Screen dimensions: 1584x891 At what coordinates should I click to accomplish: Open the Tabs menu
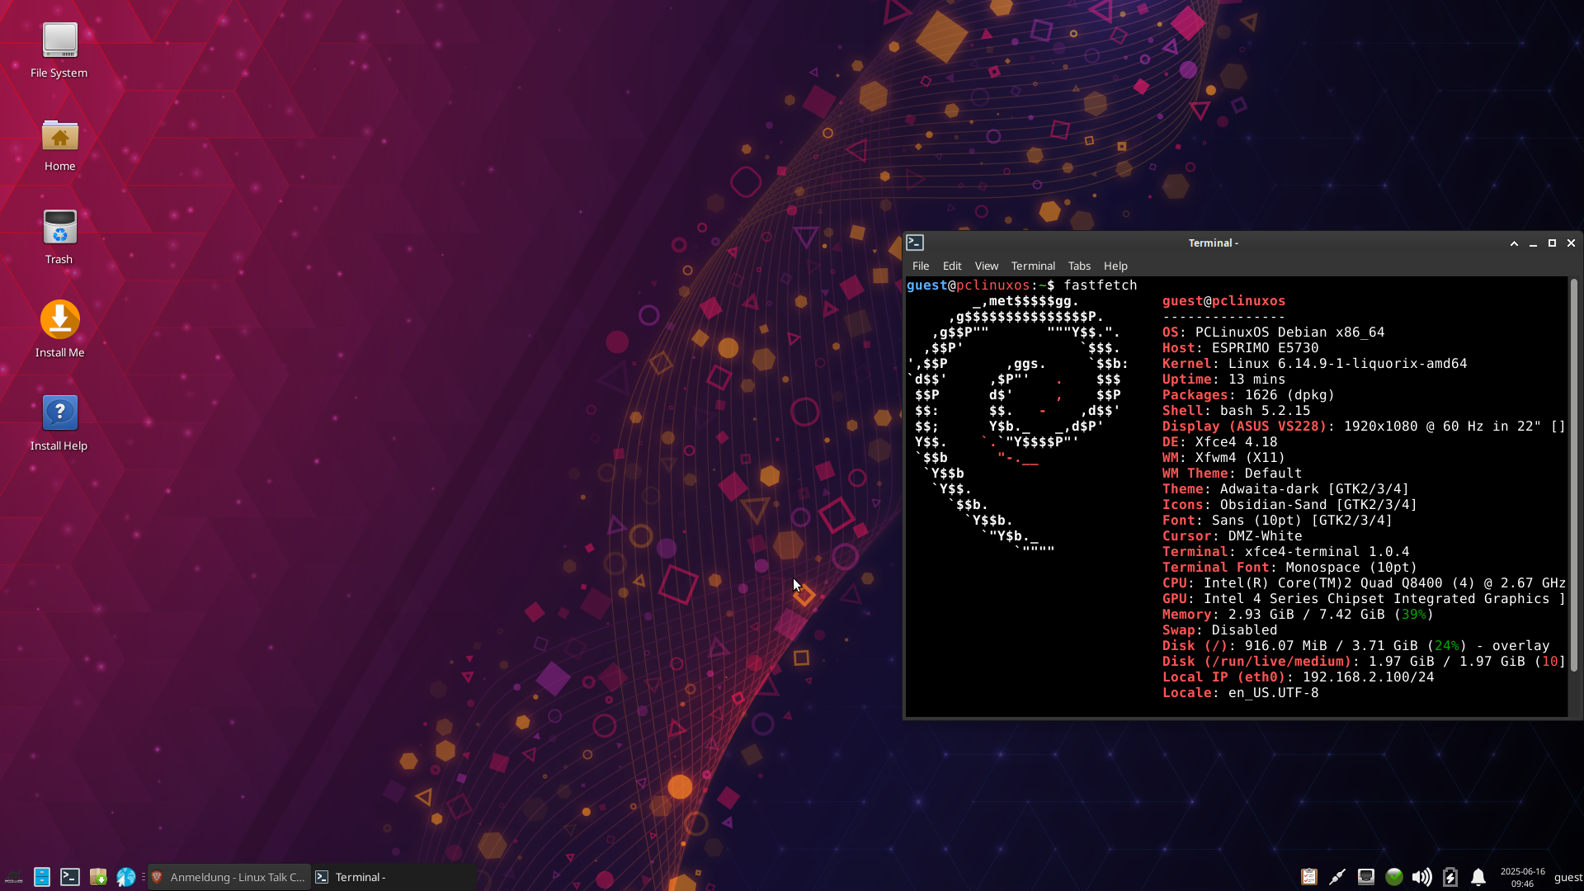click(x=1079, y=266)
